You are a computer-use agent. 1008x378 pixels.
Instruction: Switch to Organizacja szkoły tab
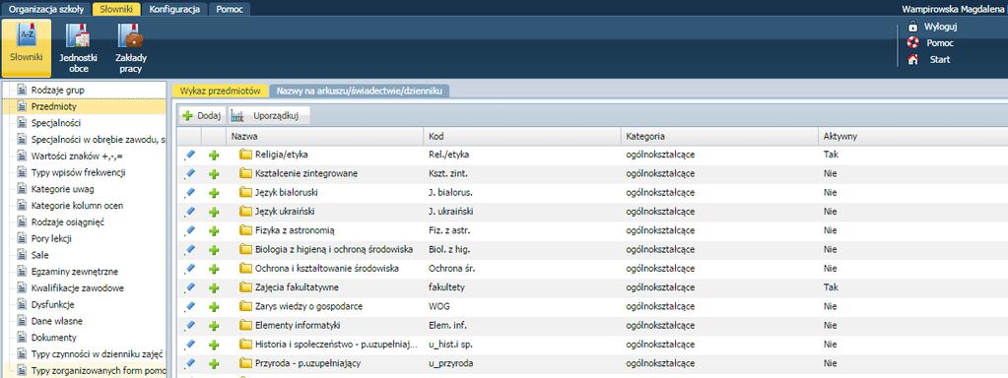(46, 10)
